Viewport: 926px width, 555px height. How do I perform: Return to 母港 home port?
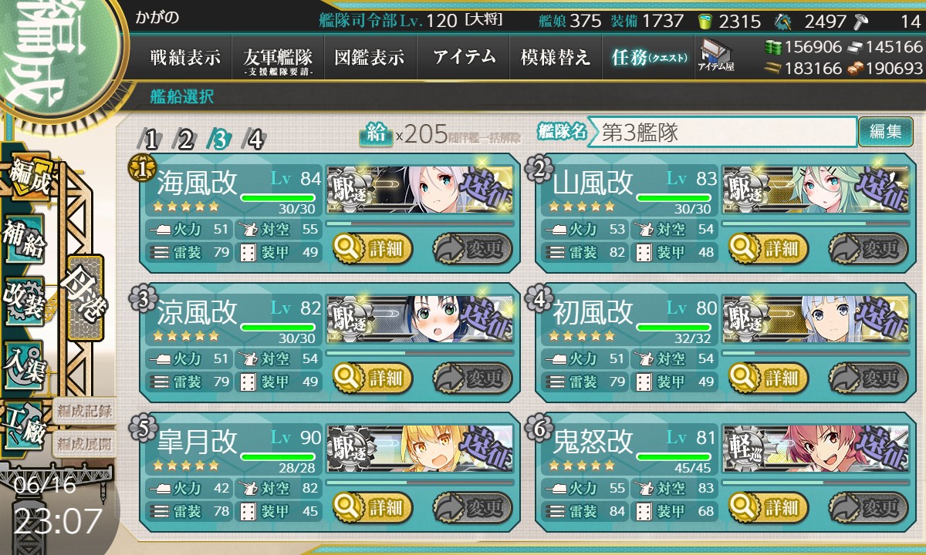point(85,298)
